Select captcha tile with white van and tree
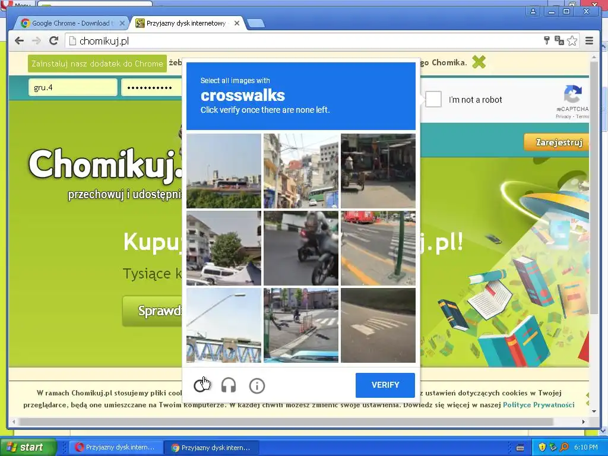Screen dimensions: 608x456 click(x=224, y=248)
